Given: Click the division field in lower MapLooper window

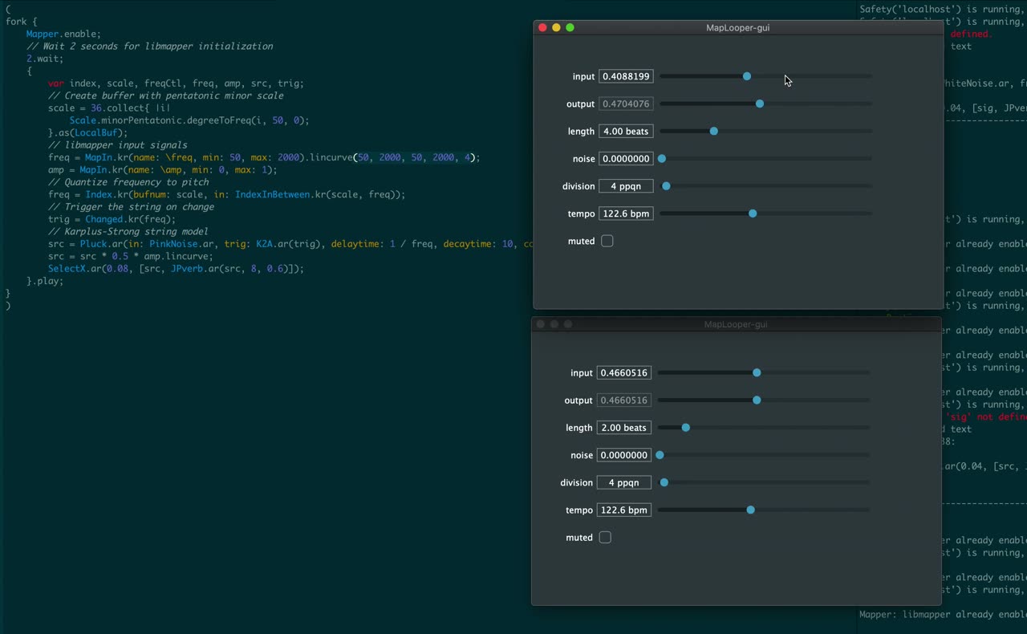Looking at the screenshot, I should pos(623,483).
